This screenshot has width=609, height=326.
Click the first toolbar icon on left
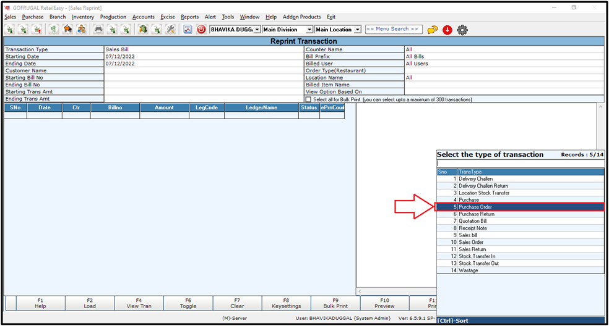point(10,30)
